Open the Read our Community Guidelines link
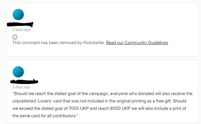This screenshot has width=201, height=124. (137, 43)
